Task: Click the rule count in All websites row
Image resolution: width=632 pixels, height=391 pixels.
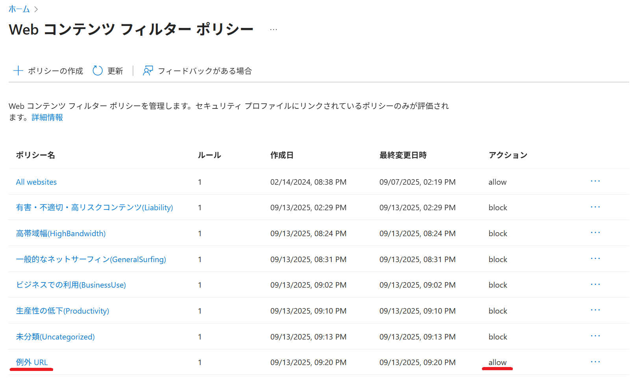Action: [x=200, y=182]
